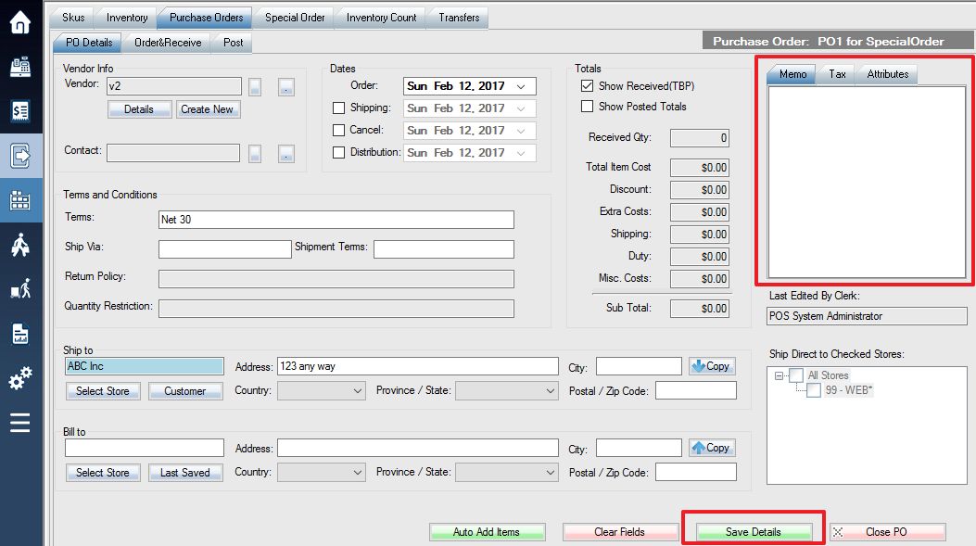Open the report document icon in sidebar
Viewport: 976px width, 546px height.
[19, 334]
